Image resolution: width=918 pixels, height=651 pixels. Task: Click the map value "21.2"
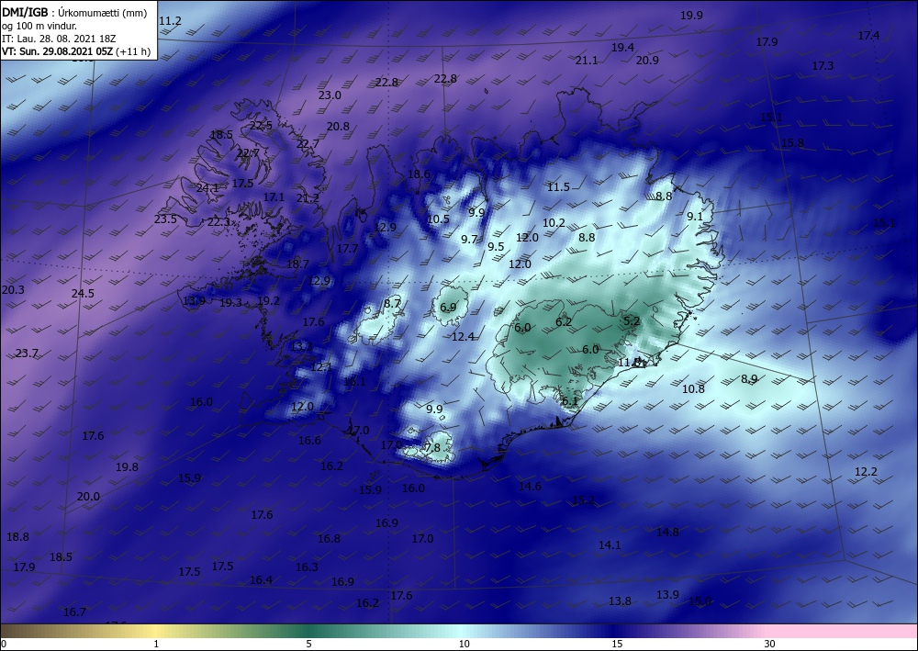point(308,198)
